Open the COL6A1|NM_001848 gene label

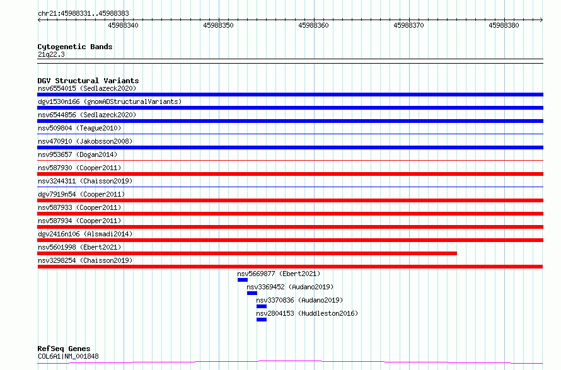[x=68, y=356]
